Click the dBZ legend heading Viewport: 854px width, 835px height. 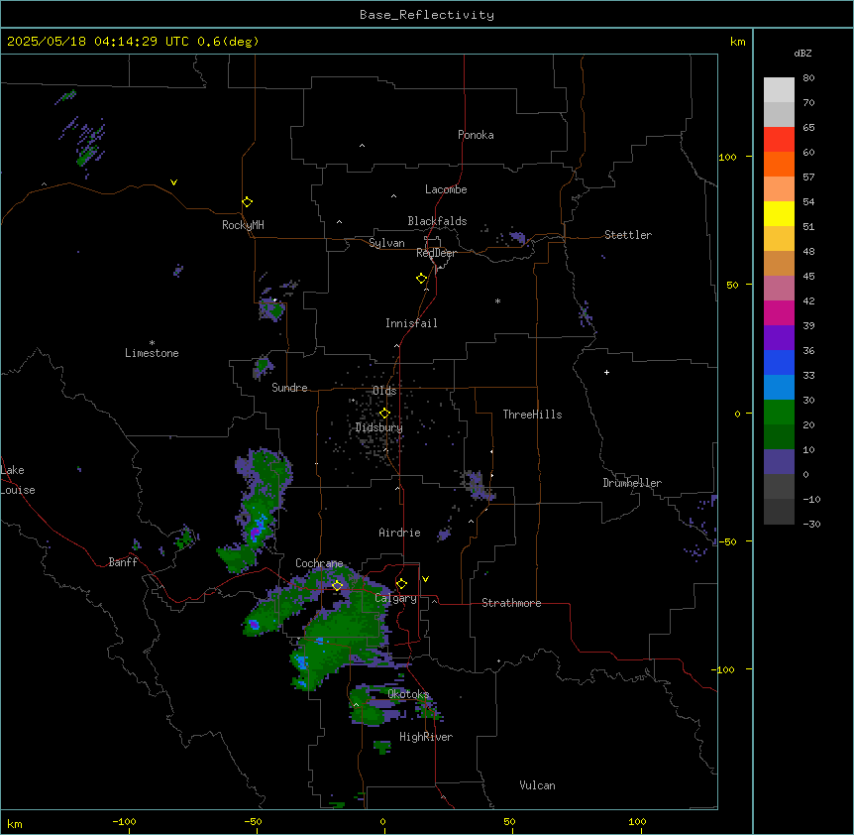click(802, 53)
